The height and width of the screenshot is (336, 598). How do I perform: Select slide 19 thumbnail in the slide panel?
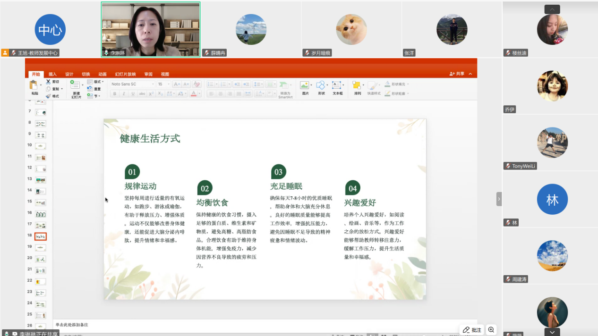click(41, 247)
